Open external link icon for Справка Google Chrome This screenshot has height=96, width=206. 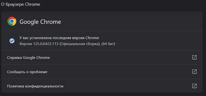pyautogui.click(x=194, y=57)
